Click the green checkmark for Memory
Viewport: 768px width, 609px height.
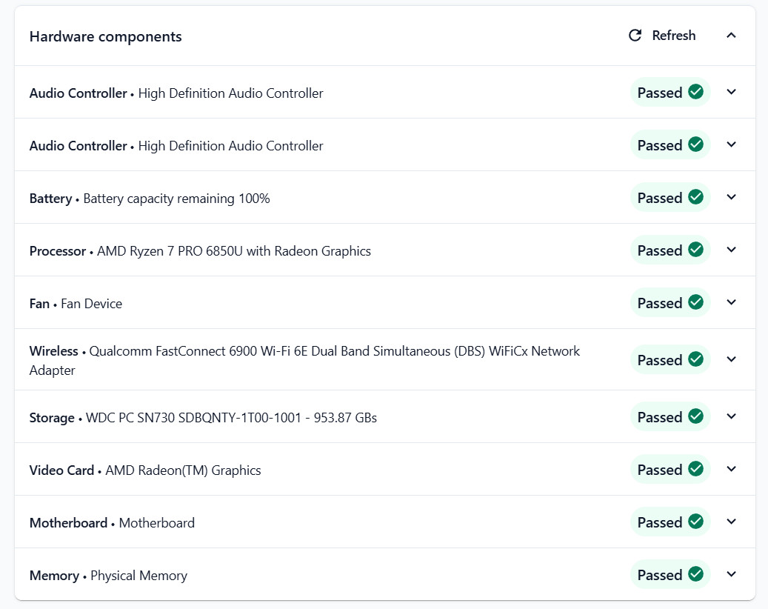(695, 573)
